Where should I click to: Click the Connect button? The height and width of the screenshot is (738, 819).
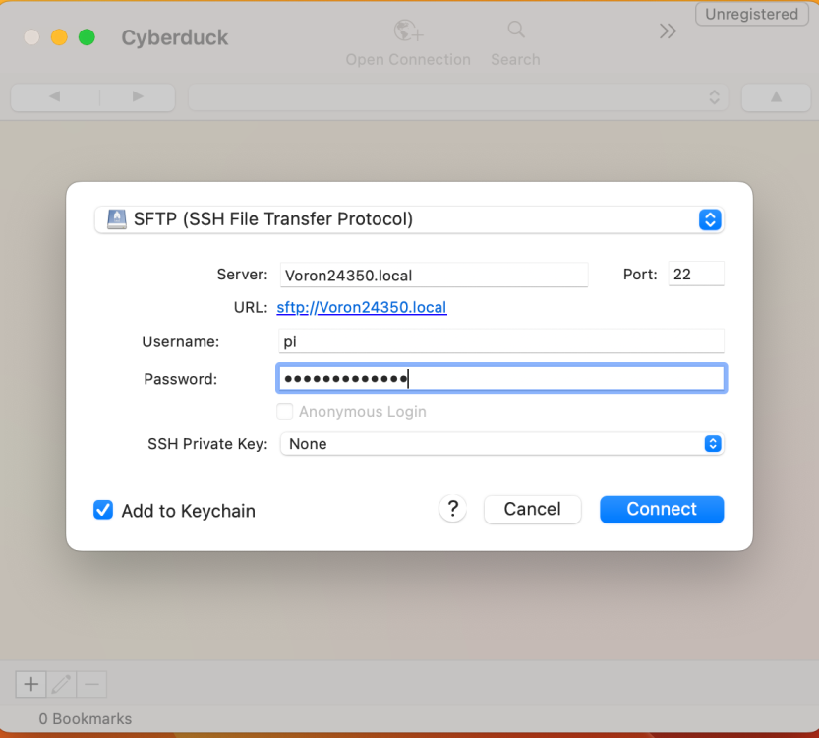(662, 509)
